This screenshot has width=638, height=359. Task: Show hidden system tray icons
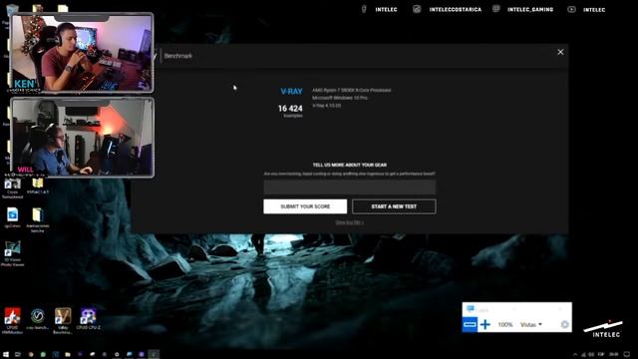[575, 355]
